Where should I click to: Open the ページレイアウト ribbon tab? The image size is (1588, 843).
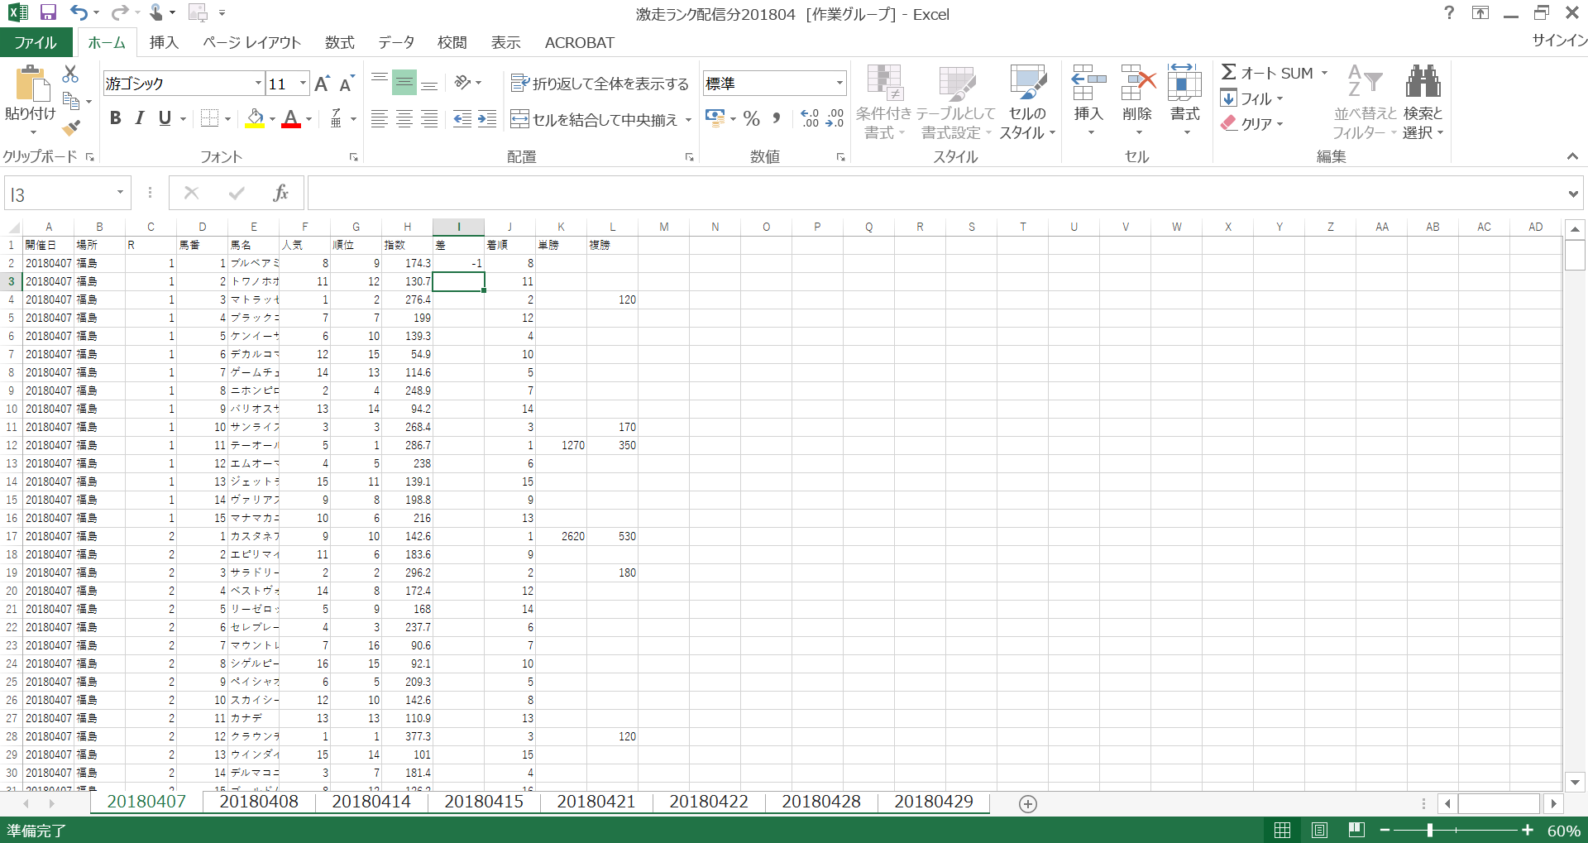click(x=251, y=42)
